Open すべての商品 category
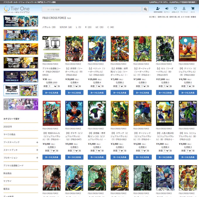The height and width of the screenshot is (197, 199). point(9,135)
